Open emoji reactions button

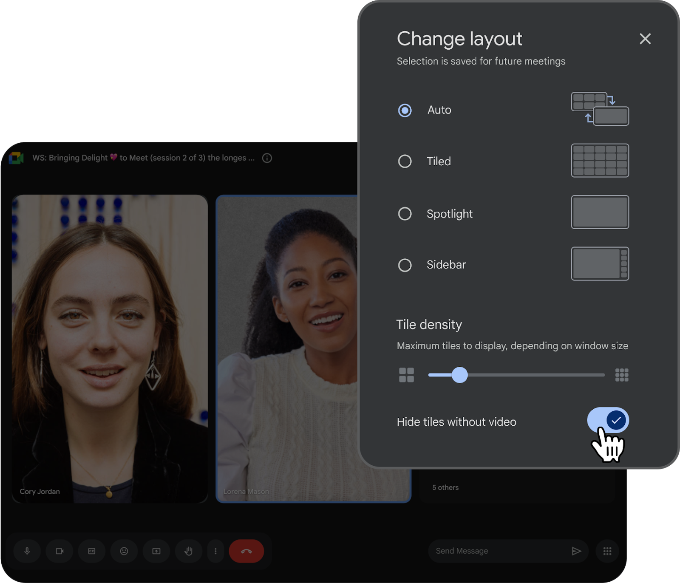tap(124, 551)
